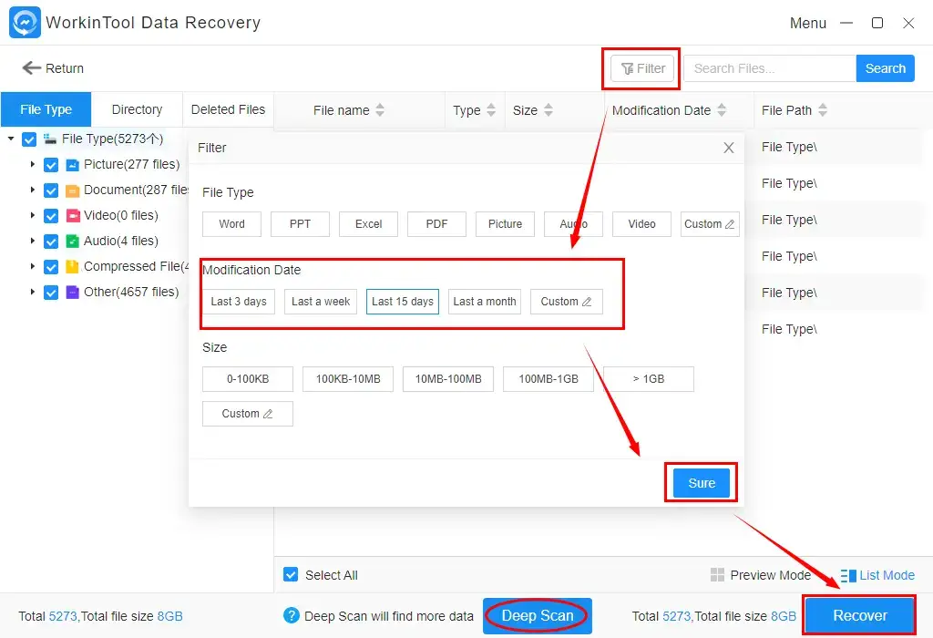Uncheck the Document(287 files) checkbox
Image resolution: width=933 pixels, height=638 pixels.
point(51,190)
